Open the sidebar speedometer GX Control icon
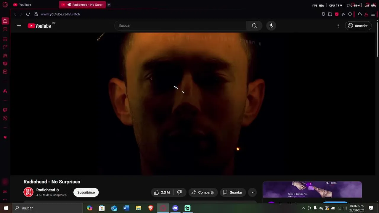 tap(5, 47)
